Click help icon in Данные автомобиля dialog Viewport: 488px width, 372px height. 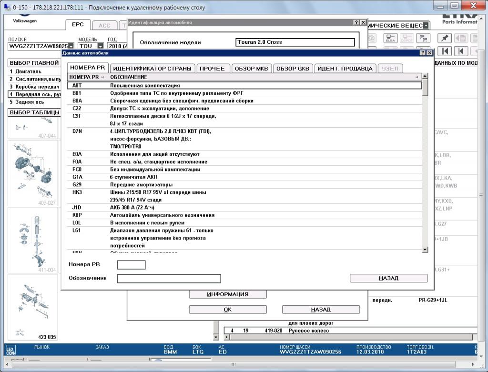(x=423, y=53)
